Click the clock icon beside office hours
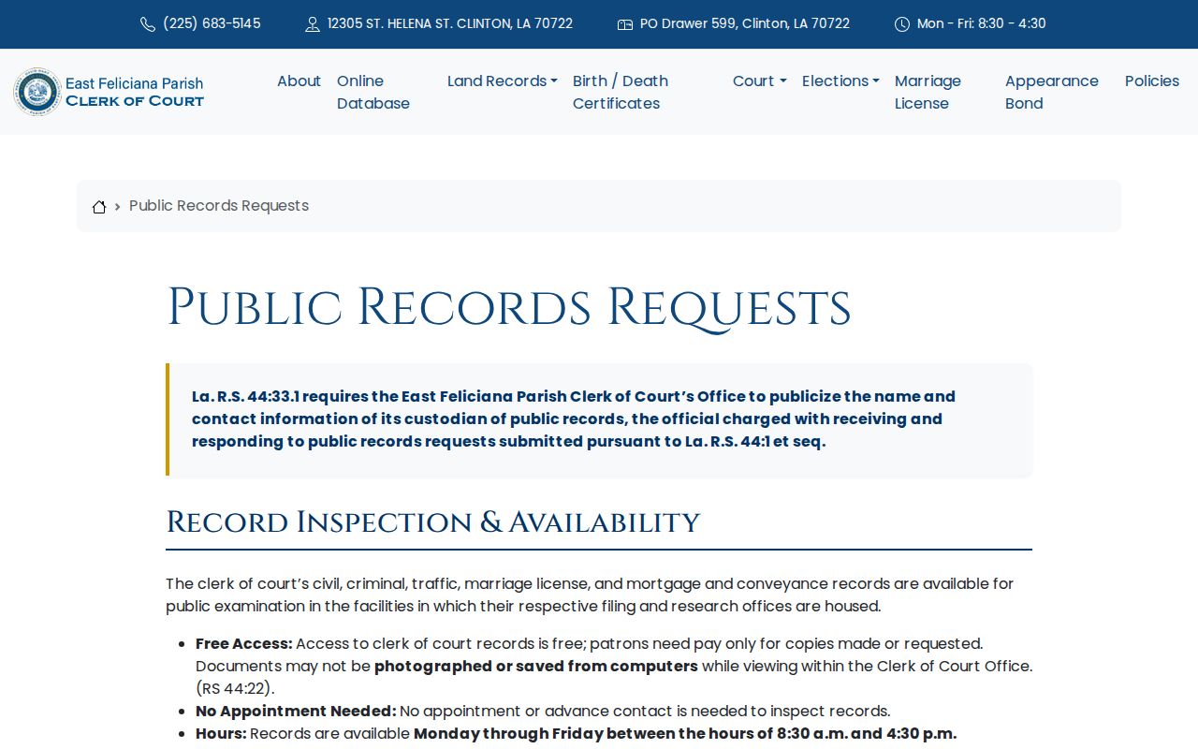 (902, 24)
